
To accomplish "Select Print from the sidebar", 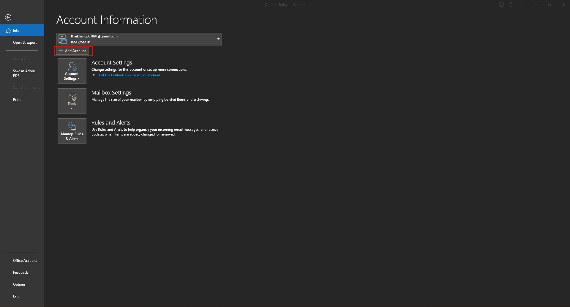I will 17,100.
